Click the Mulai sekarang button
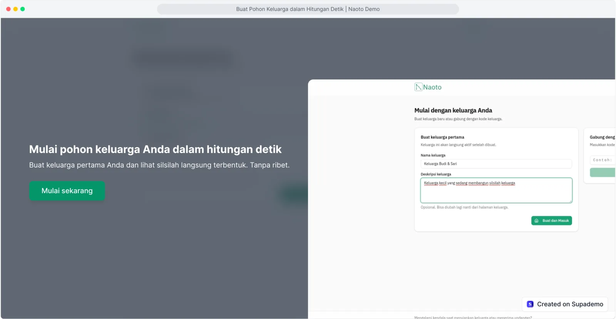This screenshot has width=616, height=319. pyautogui.click(x=67, y=191)
